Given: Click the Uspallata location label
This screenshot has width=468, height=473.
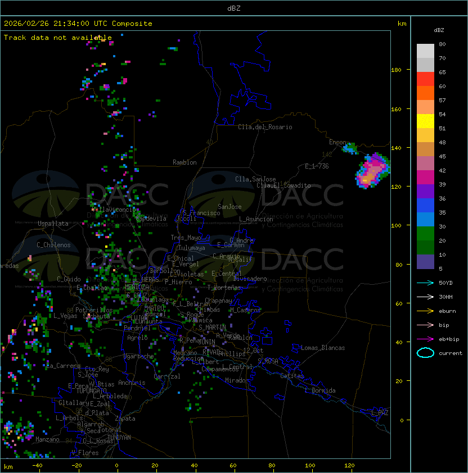Looking at the screenshot, I should [x=53, y=224].
